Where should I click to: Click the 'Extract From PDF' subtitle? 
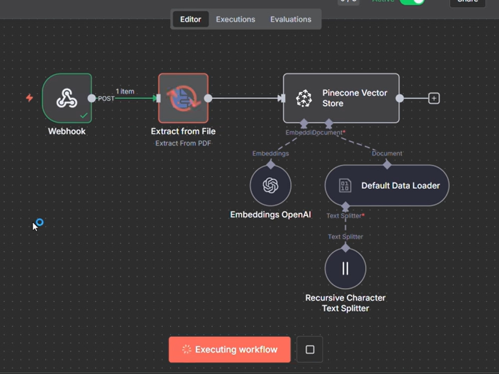click(183, 144)
